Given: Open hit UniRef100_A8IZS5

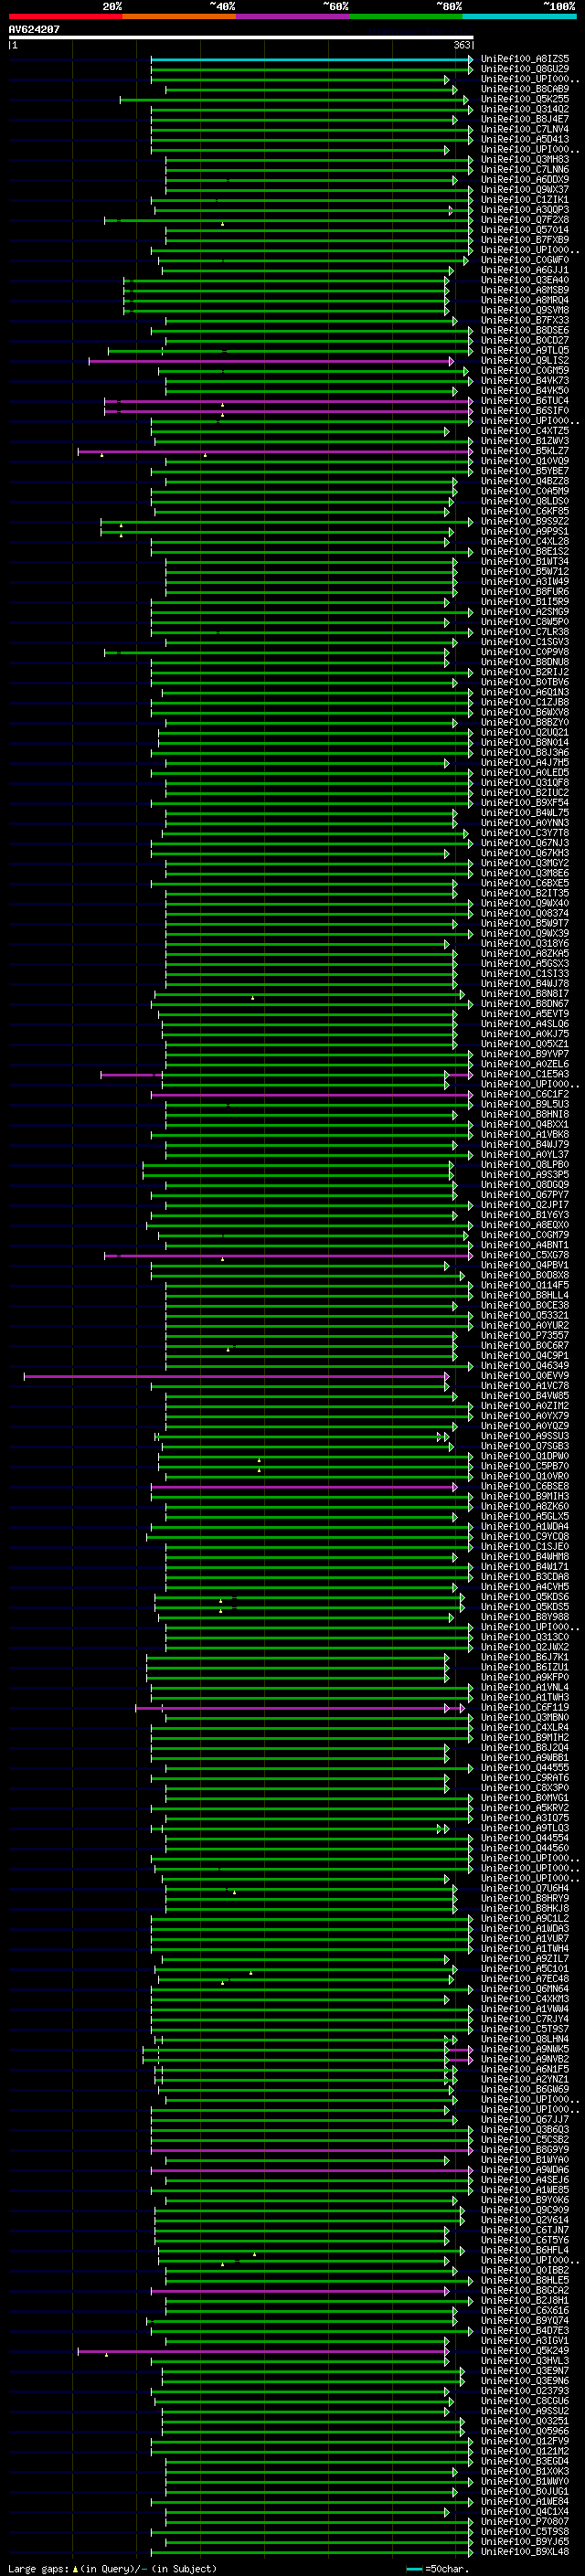Looking at the screenshot, I should 525,59.
